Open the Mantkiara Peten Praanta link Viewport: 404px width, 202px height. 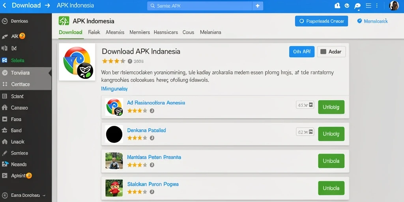tap(154, 157)
